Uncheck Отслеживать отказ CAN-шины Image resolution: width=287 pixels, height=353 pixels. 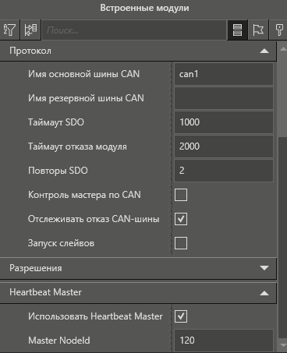(181, 219)
